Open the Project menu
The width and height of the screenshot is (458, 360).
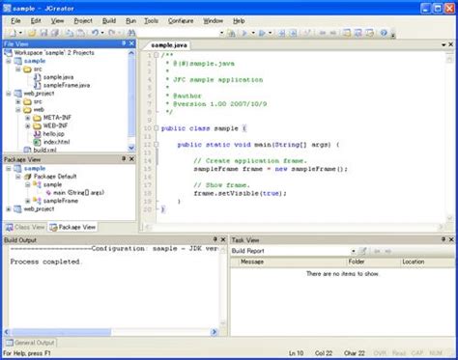click(x=83, y=21)
